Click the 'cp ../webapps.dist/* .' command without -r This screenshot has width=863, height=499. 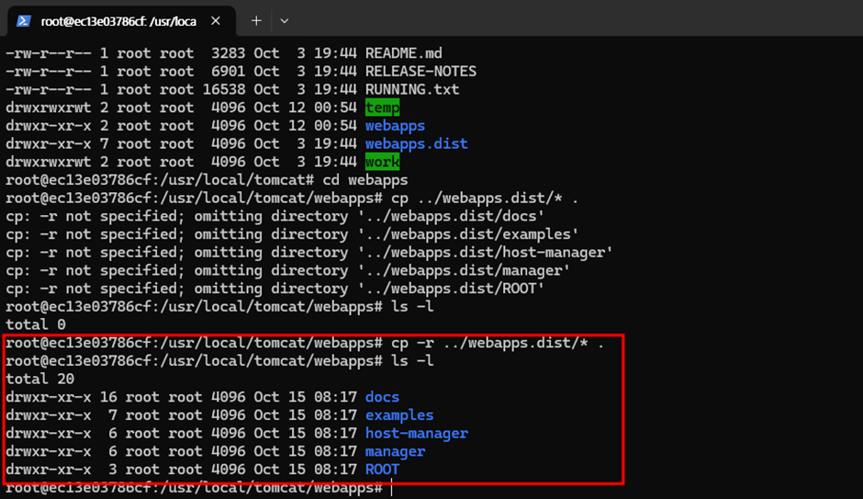click(x=485, y=198)
